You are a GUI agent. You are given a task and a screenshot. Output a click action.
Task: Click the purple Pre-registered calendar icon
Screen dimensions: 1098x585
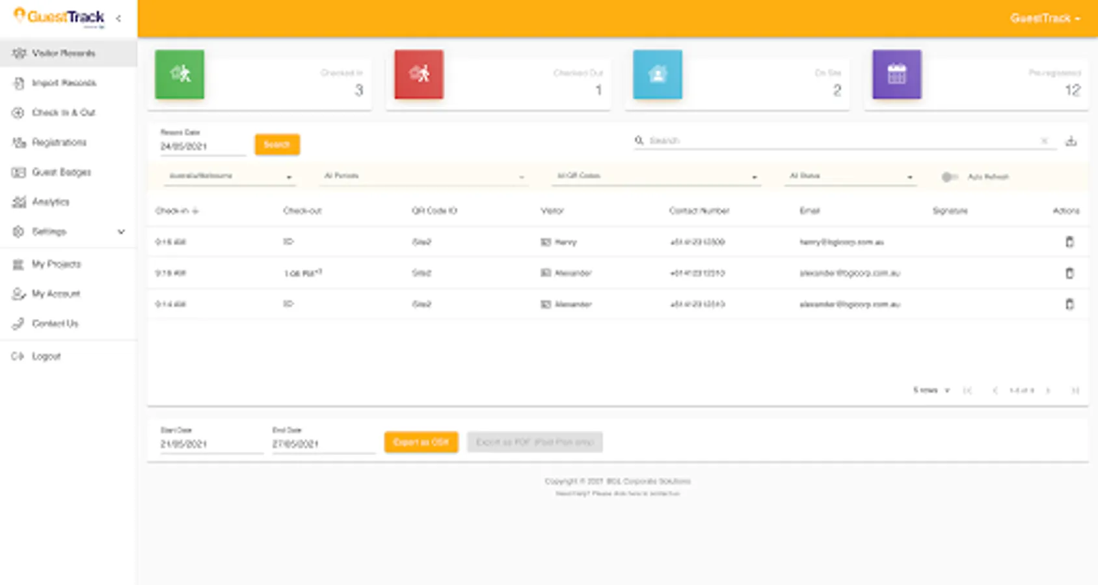pyautogui.click(x=897, y=74)
